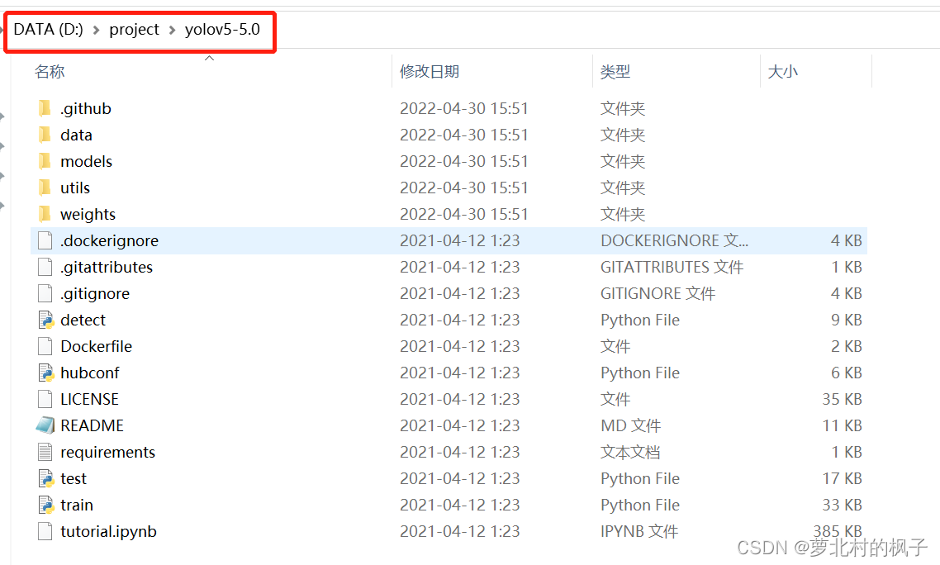This screenshot has height=565, width=940.
Task: Select the hubconf file name
Action: (x=90, y=373)
